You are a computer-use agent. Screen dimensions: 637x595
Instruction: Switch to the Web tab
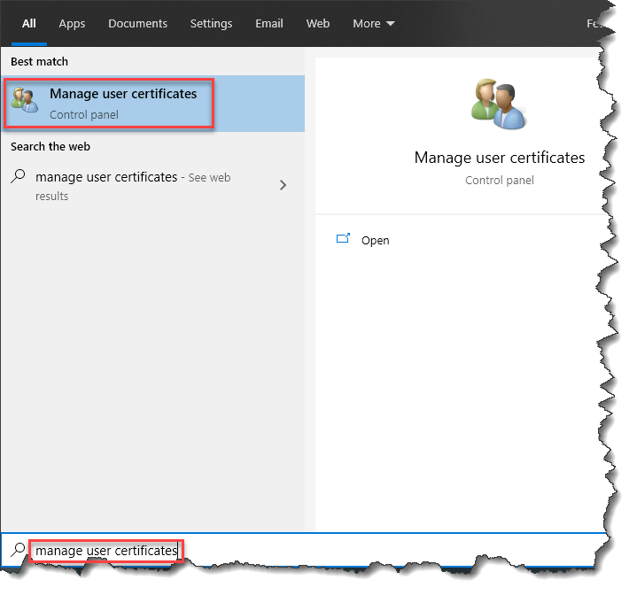pyautogui.click(x=317, y=24)
